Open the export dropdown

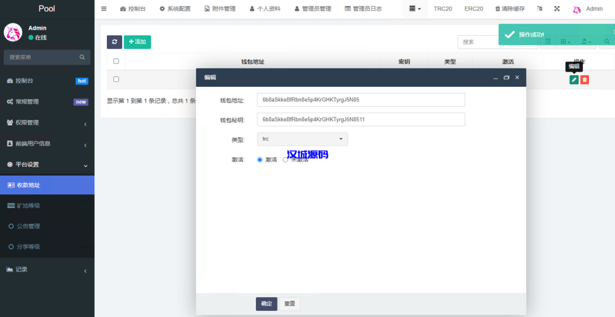pos(586,42)
